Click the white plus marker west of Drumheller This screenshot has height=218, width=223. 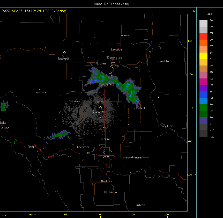pos(158,97)
